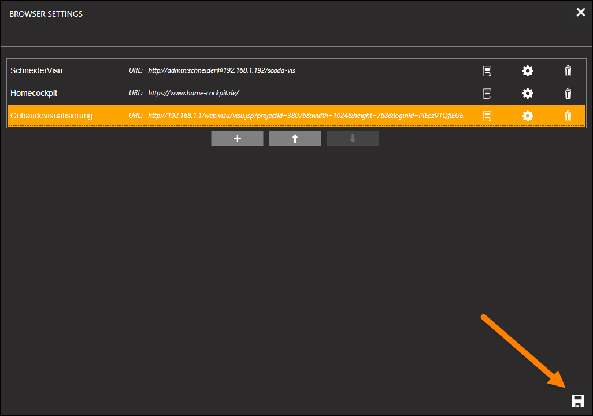Delete the Gebäudevisualisierung entry via trash icon
This screenshot has height=416, width=593.
[x=568, y=116]
